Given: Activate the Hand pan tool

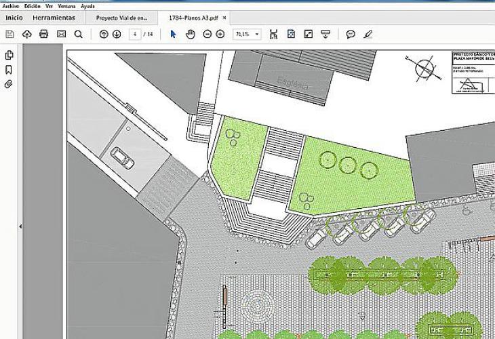Looking at the screenshot, I should [x=191, y=34].
